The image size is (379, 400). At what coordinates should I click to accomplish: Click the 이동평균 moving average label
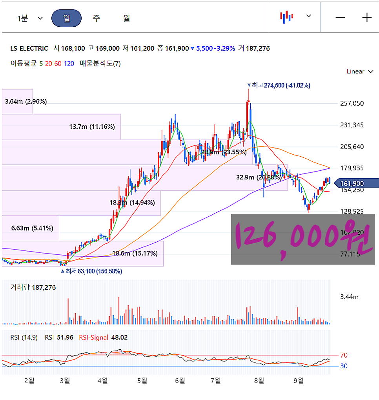(x=24, y=64)
